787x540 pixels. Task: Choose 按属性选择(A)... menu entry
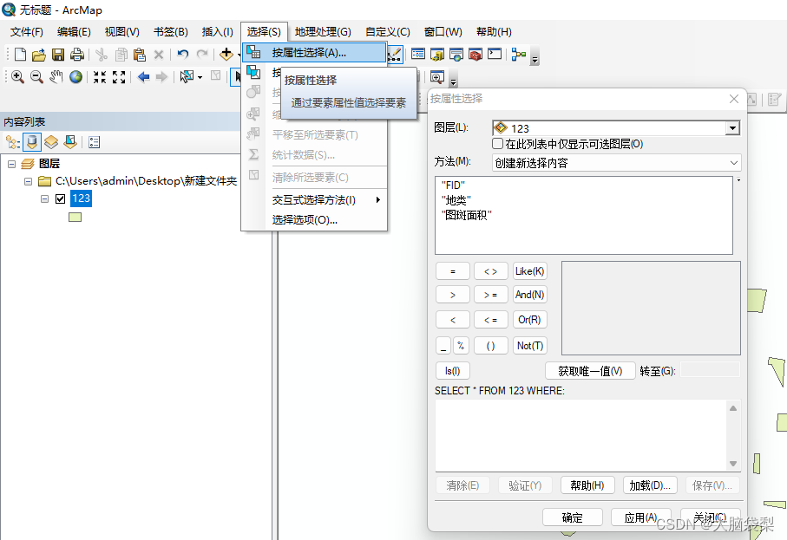314,53
